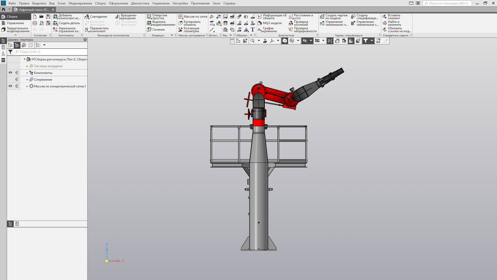Click the tree panel settings gear
Screen dimensions: 497x280
pyautogui.click(x=85, y=40)
